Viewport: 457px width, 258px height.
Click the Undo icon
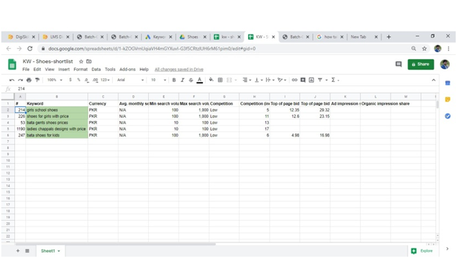(x=12, y=80)
